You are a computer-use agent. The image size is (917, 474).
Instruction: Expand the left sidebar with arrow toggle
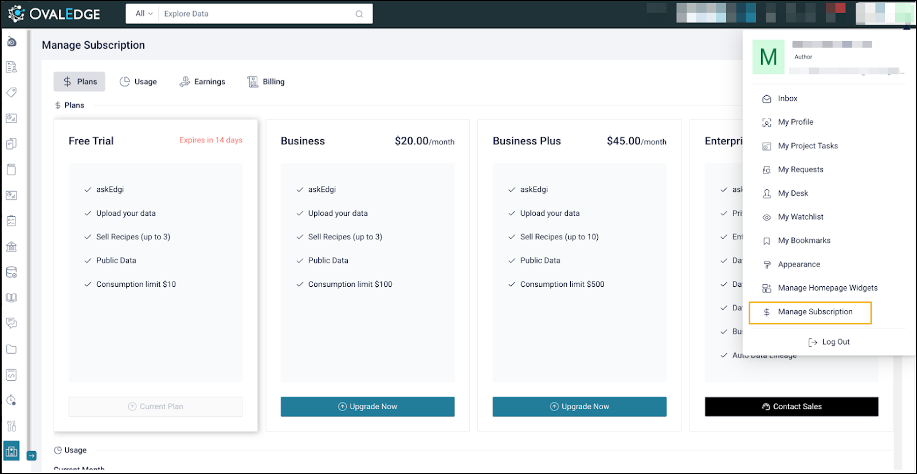[x=32, y=456]
